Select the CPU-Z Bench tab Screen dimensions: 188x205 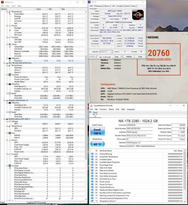point(127,6)
